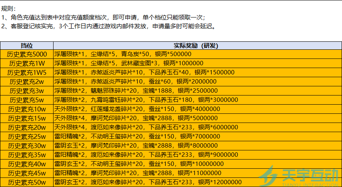The width and height of the screenshot is (342, 187).
Task: Click the 历史累充2w tier cell
Action: 27,82
